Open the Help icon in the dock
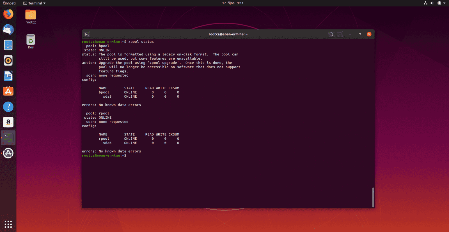The width and height of the screenshot is (449, 232). point(8,107)
